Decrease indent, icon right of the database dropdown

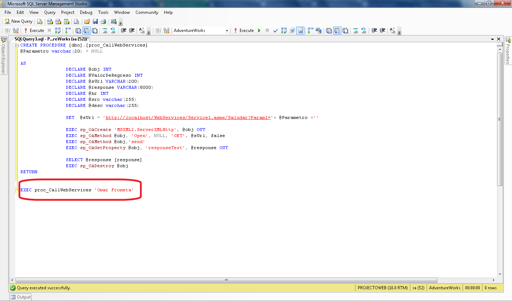click(x=374, y=31)
